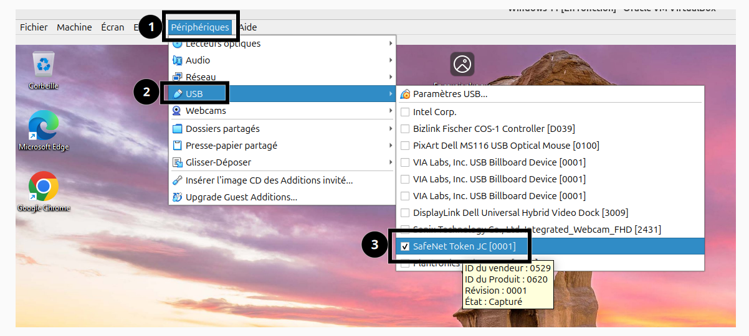Open Corbeille recycle bin on desktop
The image size is (749, 336).
click(x=44, y=70)
